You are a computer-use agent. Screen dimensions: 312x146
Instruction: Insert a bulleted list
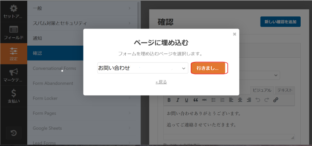[213, 100]
